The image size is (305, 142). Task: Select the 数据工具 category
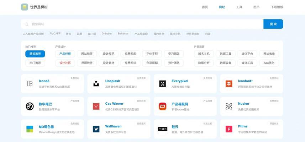pyautogui.click(x=226, y=54)
